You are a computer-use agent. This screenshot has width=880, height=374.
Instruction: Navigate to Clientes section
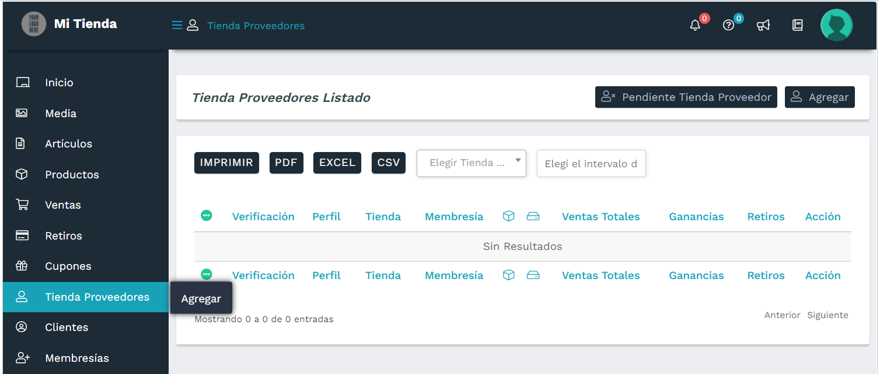point(65,327)
